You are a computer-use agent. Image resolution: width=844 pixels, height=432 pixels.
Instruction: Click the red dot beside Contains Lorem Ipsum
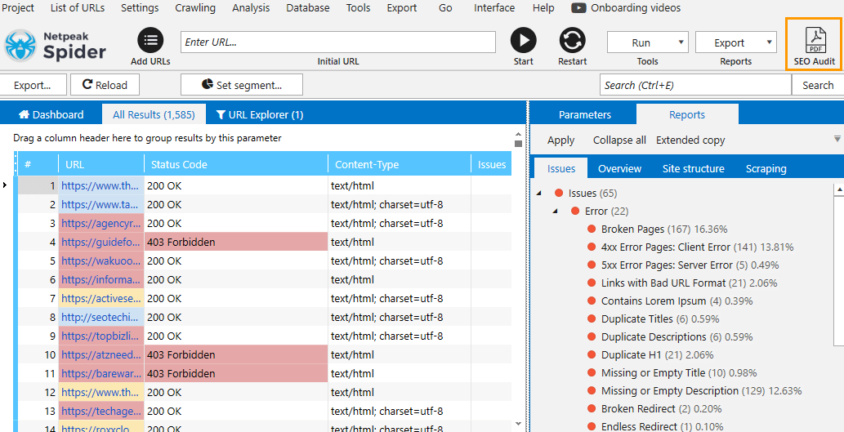[x=592, y=301]
